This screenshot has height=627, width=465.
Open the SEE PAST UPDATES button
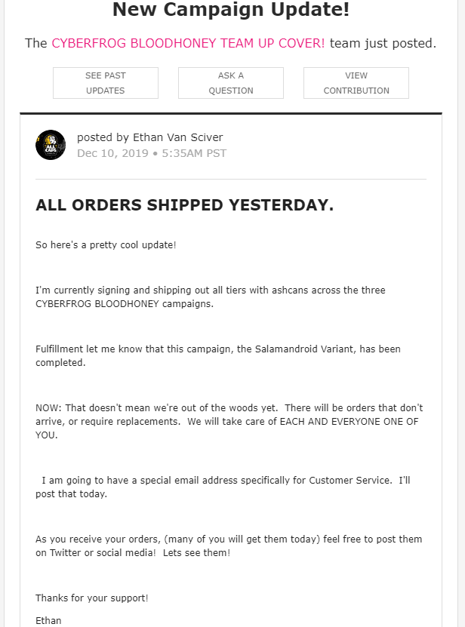point(106,83)
